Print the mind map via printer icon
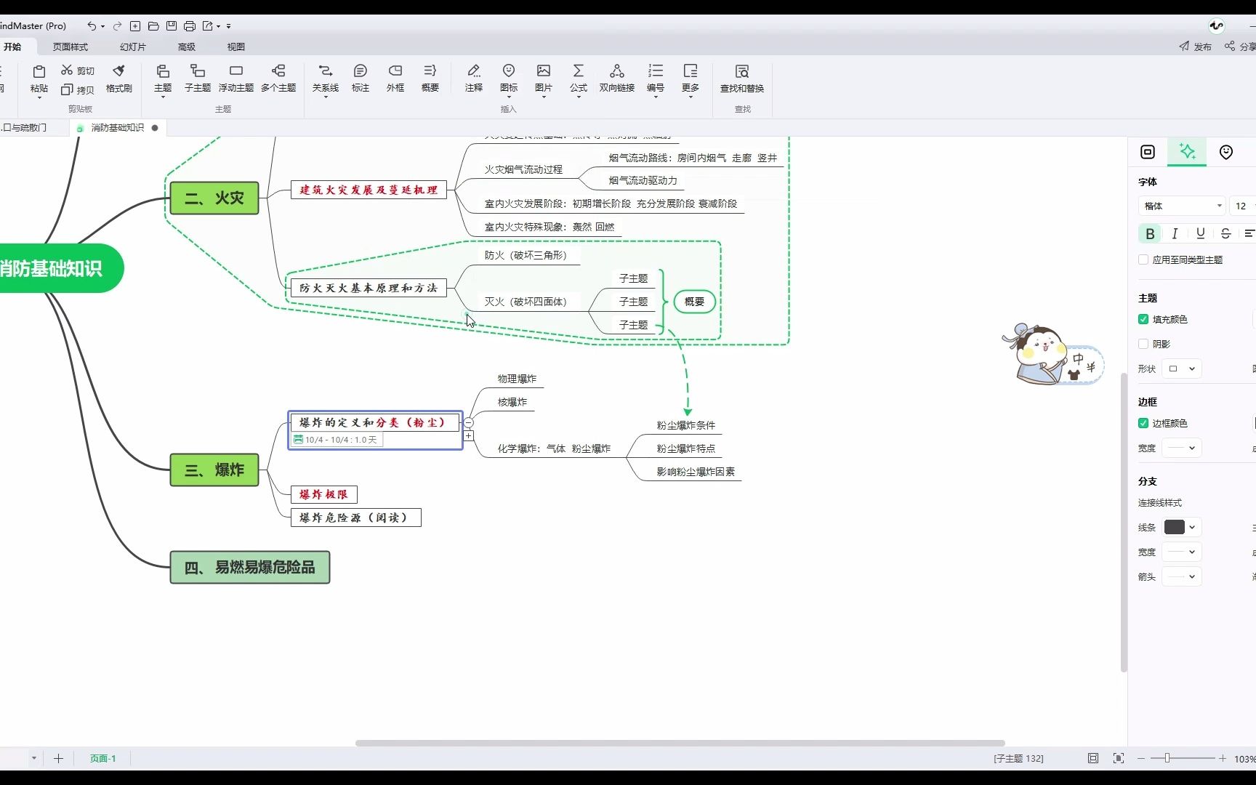The height and width of the screenshot is (785, 1256). (x=190, y=26)
